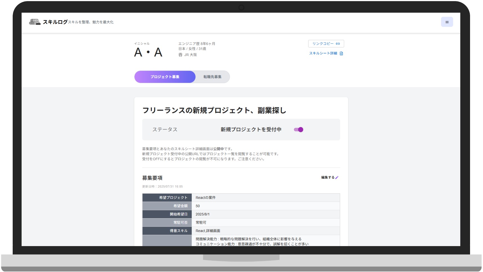Click 編集する to edit the 募集要項
Image resolution: width=483 pixels, height=272 pixels.
coord(327,177)
